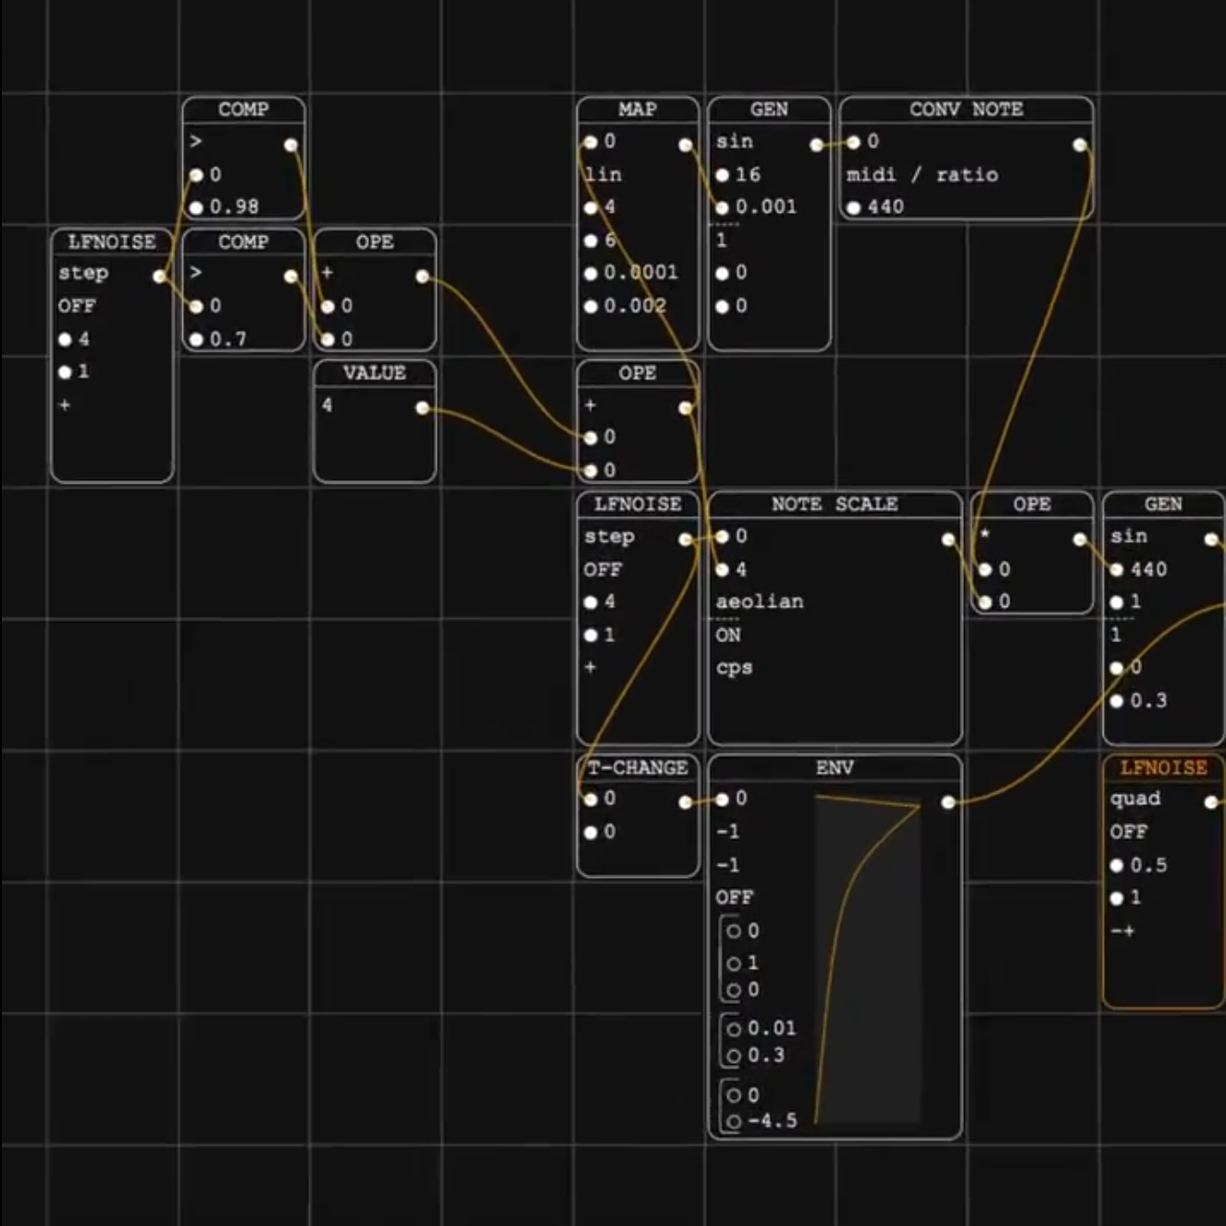Viewport: 1226px width, 1226px height.
Task: Click the input port next to 0.98 in COMP
Action: click(x=196, y=207)
